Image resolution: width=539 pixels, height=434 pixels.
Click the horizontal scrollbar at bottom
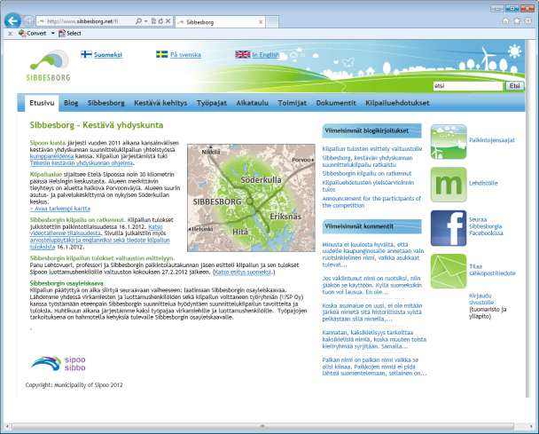[x=262, y=426]
